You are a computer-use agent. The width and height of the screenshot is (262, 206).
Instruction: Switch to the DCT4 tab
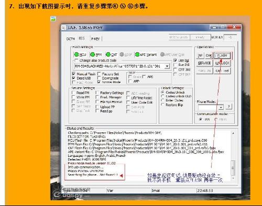[x=71, y=39]
